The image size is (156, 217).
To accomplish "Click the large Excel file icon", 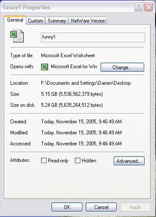I will [17, 36].
